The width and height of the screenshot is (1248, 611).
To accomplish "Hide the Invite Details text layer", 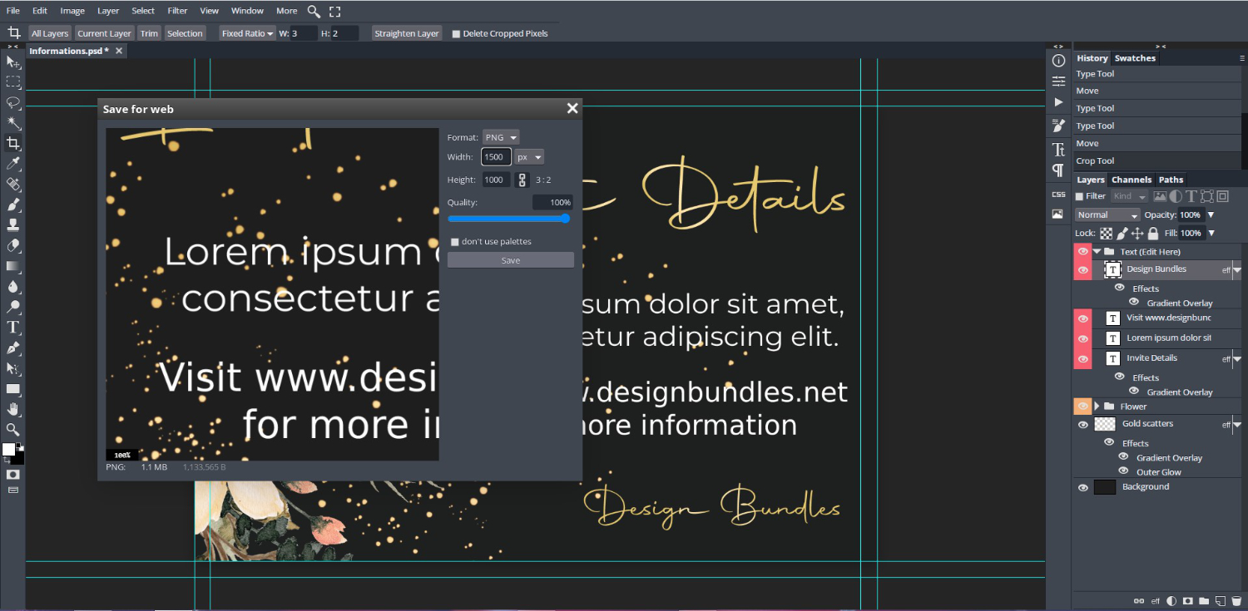I will (x=1082, y=359).
